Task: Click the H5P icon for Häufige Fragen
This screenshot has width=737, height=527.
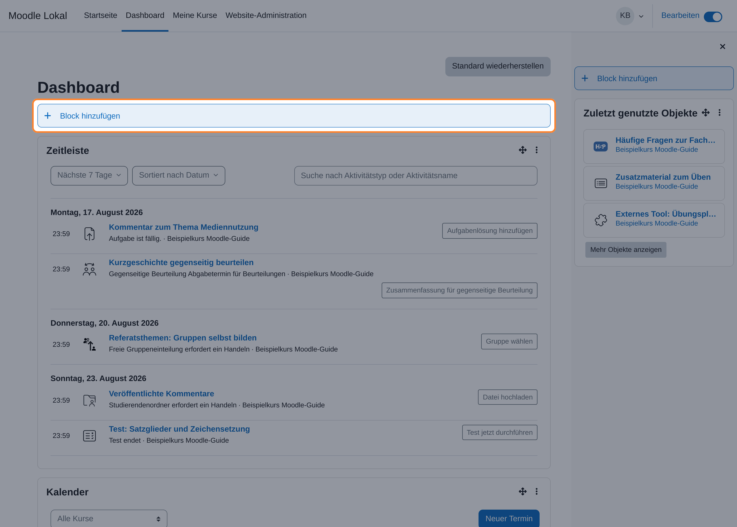Action: 601,146
